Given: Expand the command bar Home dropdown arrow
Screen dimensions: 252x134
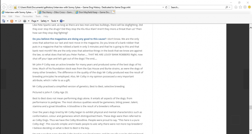Looking at the screenshot, I should (8, 21).
